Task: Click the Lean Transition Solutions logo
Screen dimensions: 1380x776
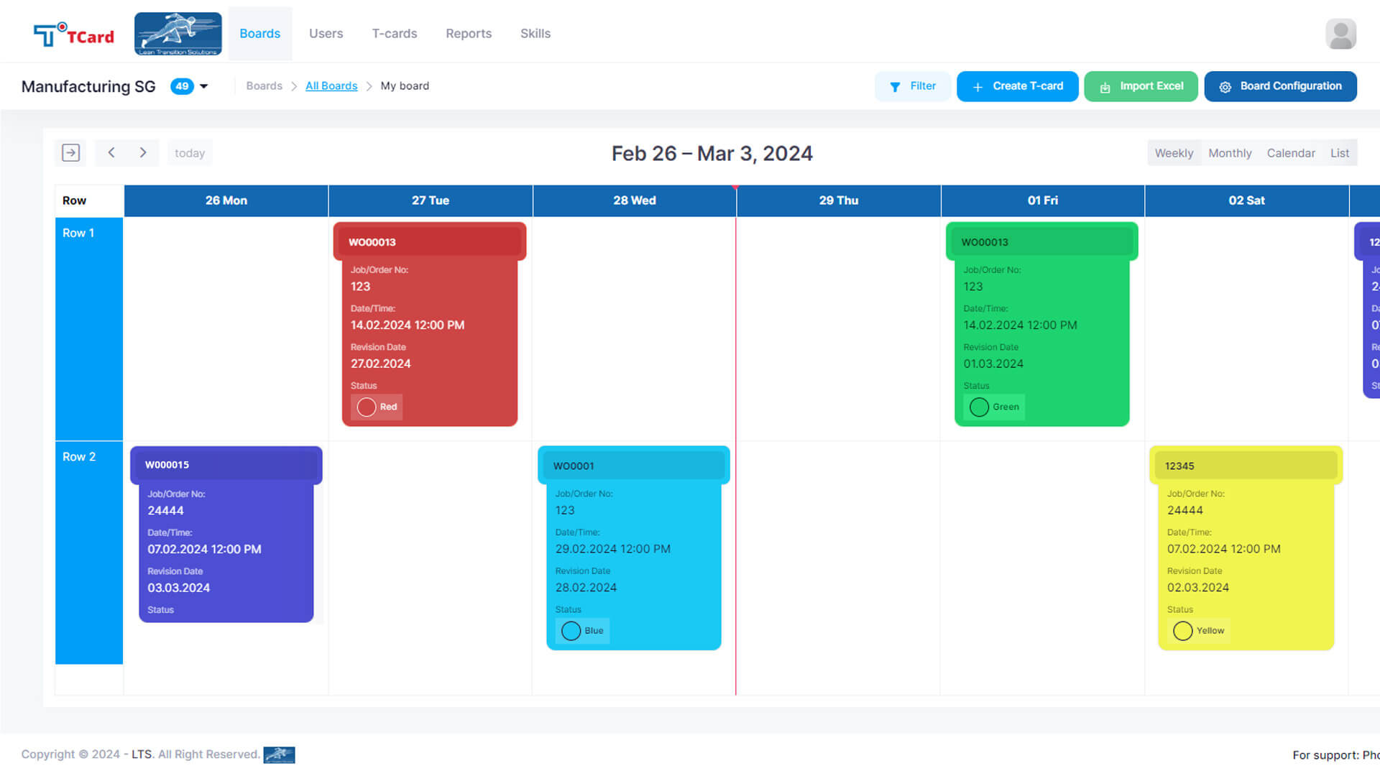Action: point(178,34)
